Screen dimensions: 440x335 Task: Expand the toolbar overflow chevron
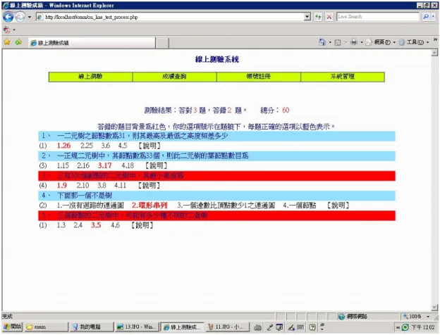[435, 40]
